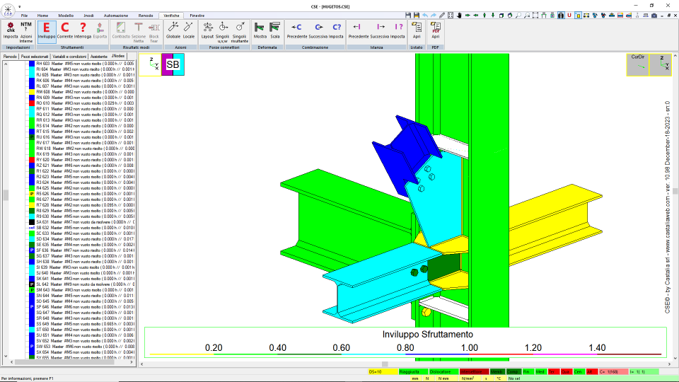The height and width of the screenshot is (382, 679).
Task: Go to Precedente instance
Action: click(359, 30)
